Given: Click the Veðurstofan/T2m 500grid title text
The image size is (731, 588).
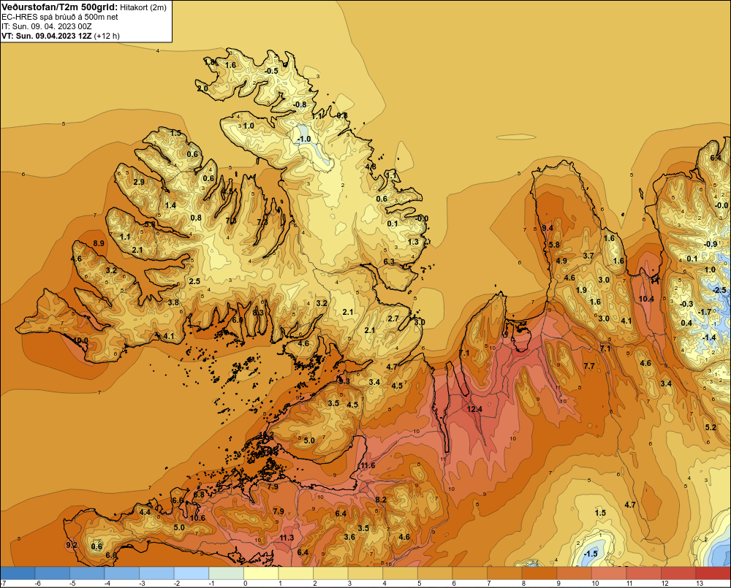Looking at the screenshot, I should pyautogui.click(x=58, y=7).
